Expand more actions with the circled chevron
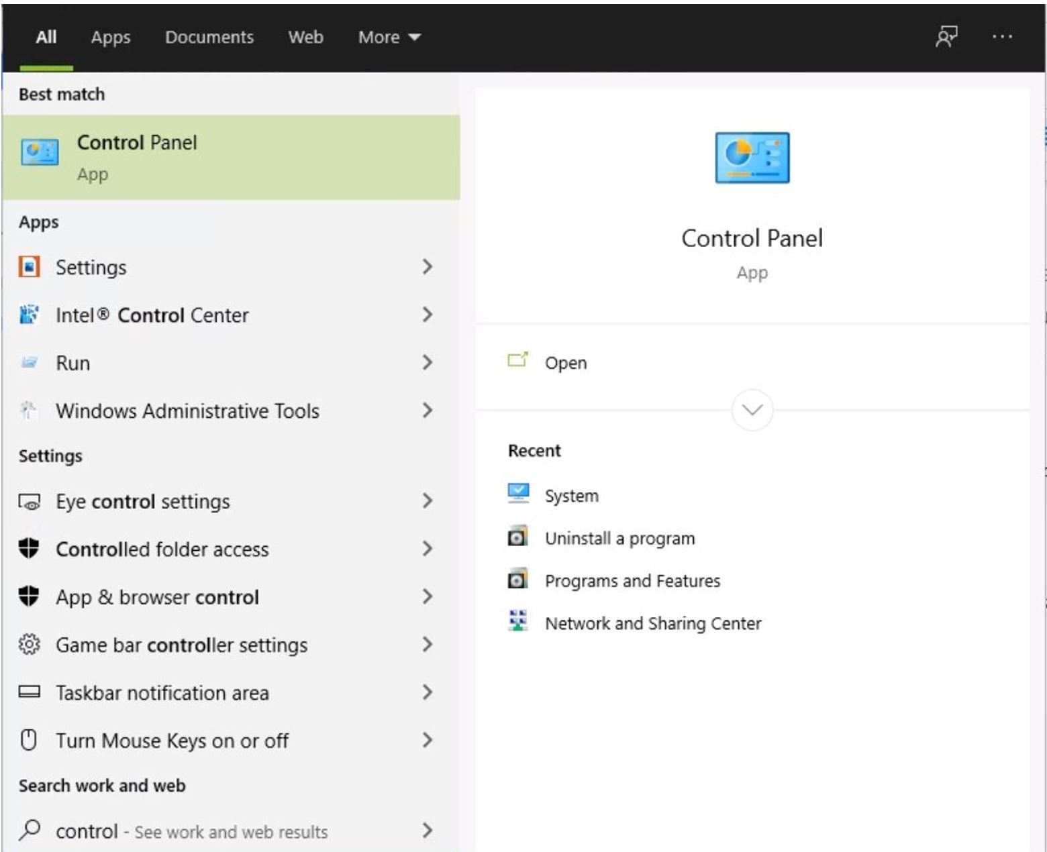1047x852 pixels. click(752, 410)
